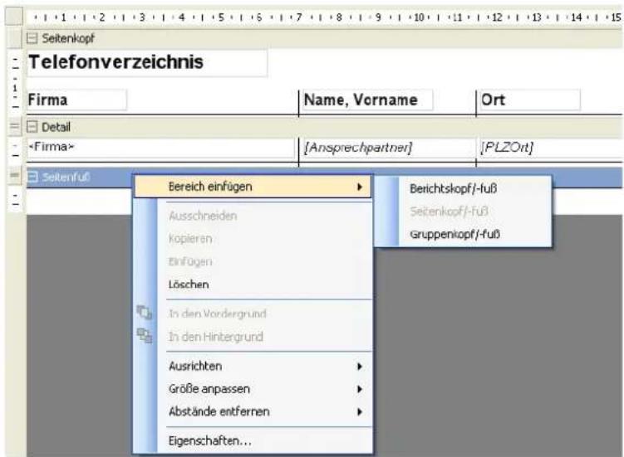Select Löschen in the context menu

pos(189,284)
